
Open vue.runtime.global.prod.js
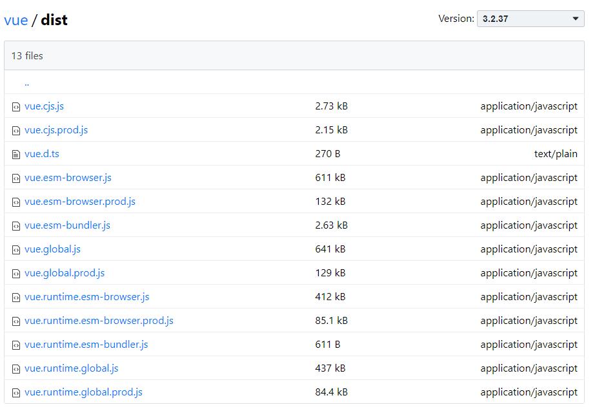click(83, 392)
